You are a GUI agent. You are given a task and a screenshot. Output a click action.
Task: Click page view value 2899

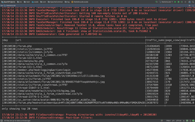[x=169, y=46]
